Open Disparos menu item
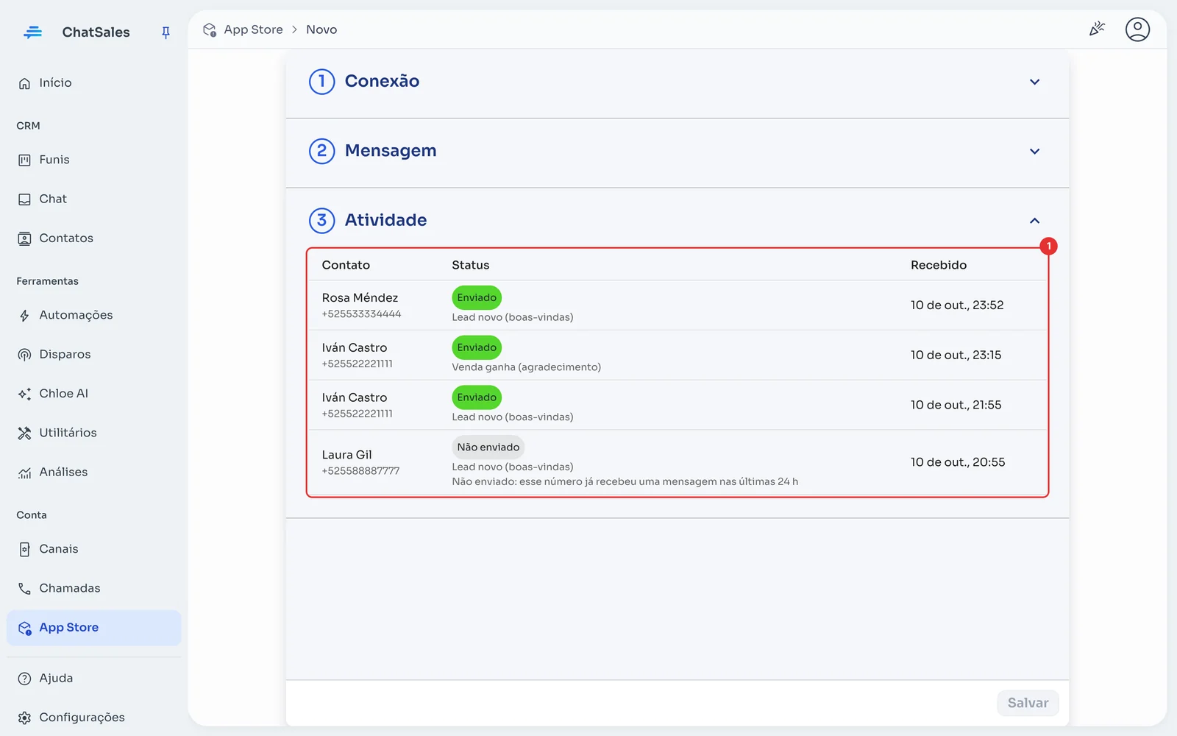 [93, 354]
